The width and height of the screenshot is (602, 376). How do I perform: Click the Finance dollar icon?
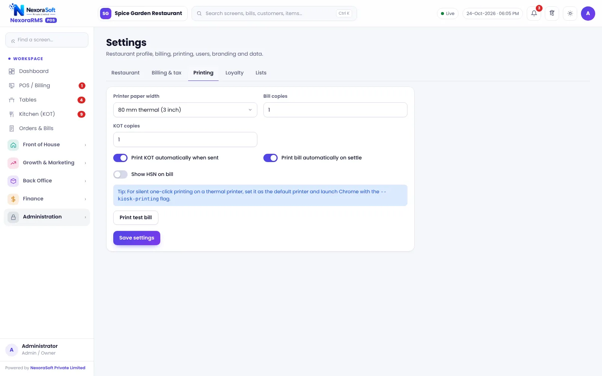point(13,199)
